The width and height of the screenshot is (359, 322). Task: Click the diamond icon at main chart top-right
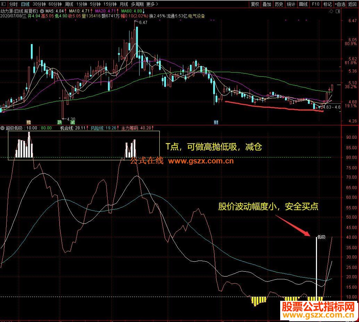331,11
